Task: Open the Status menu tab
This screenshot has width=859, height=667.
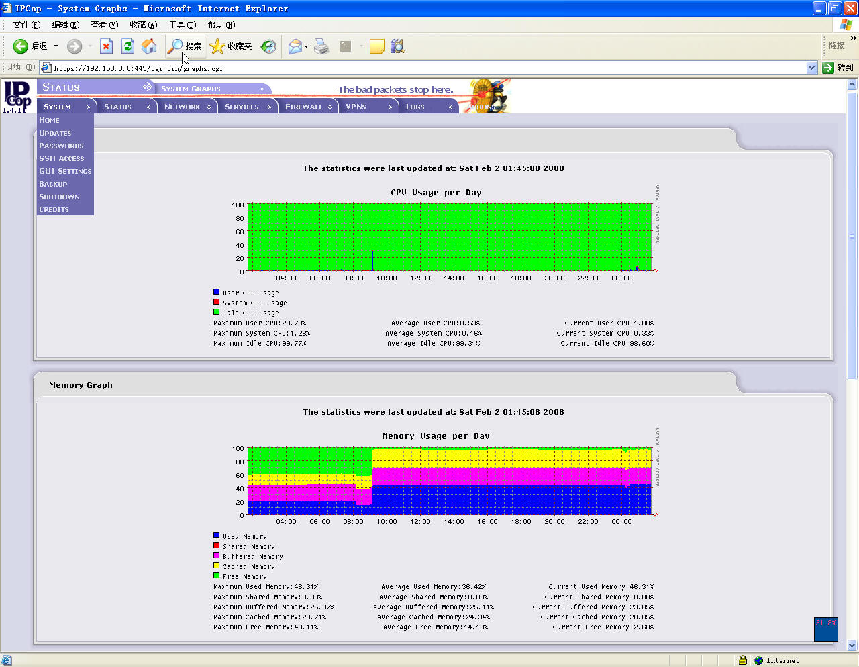Action: [126, 107]
